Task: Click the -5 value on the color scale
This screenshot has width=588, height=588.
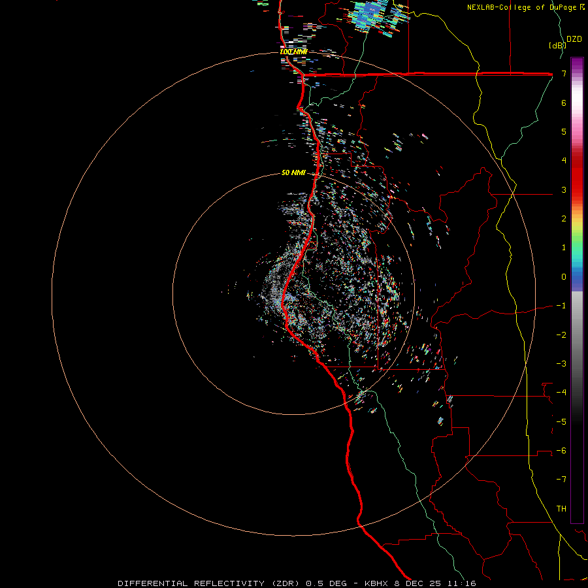Action: click(561, 421)
